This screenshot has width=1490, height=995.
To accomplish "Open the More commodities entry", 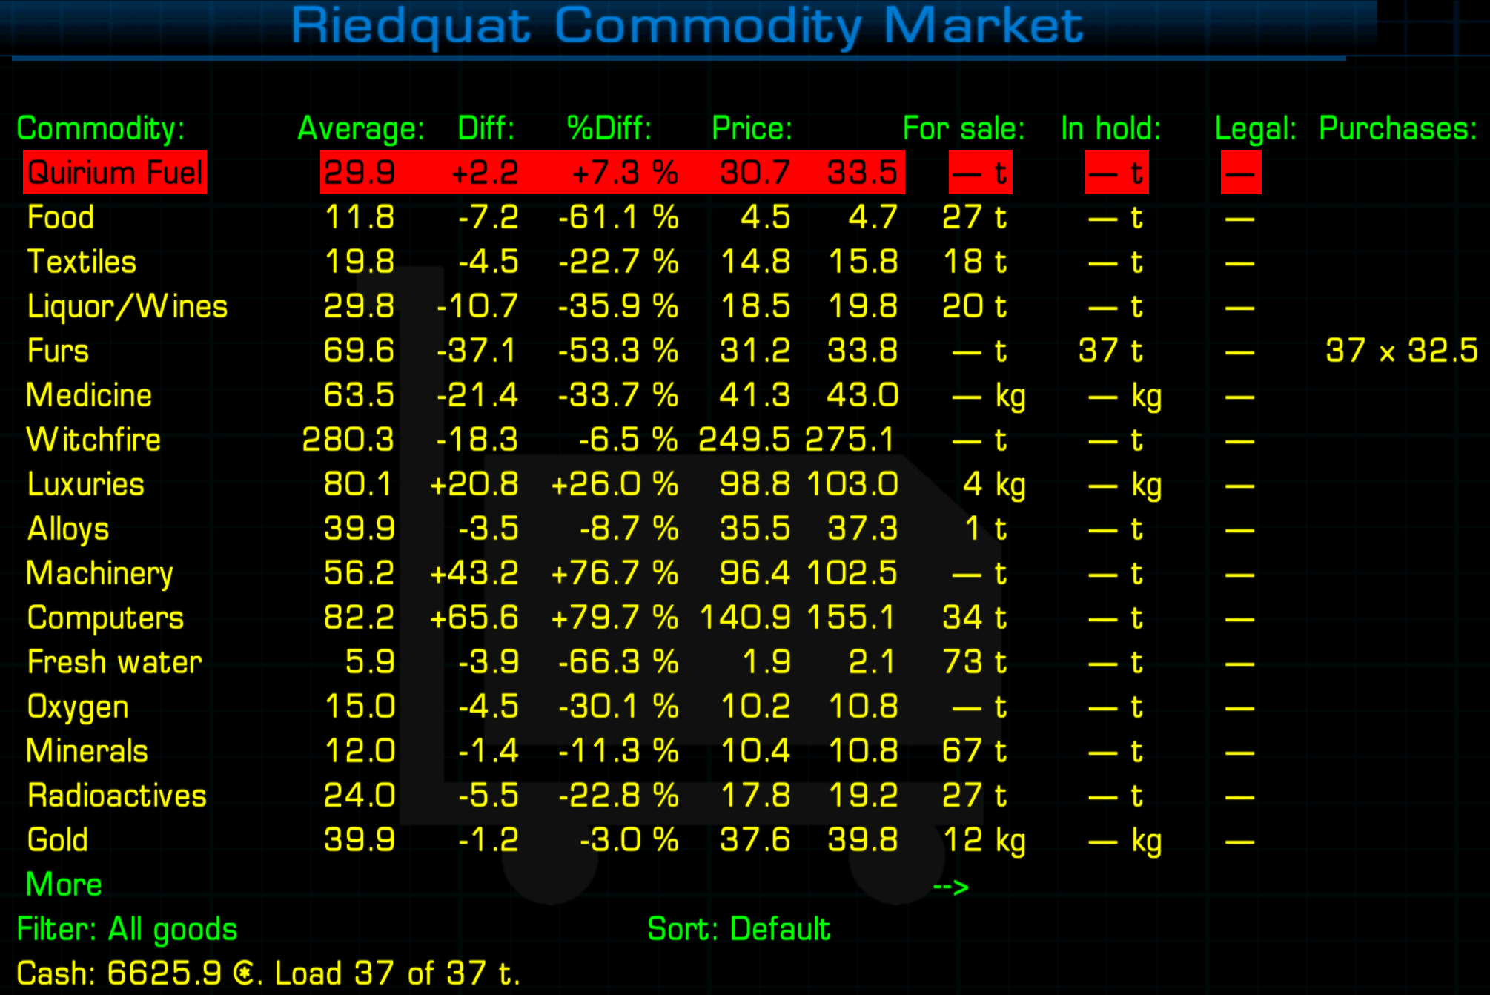I will (x=64, y=885).
